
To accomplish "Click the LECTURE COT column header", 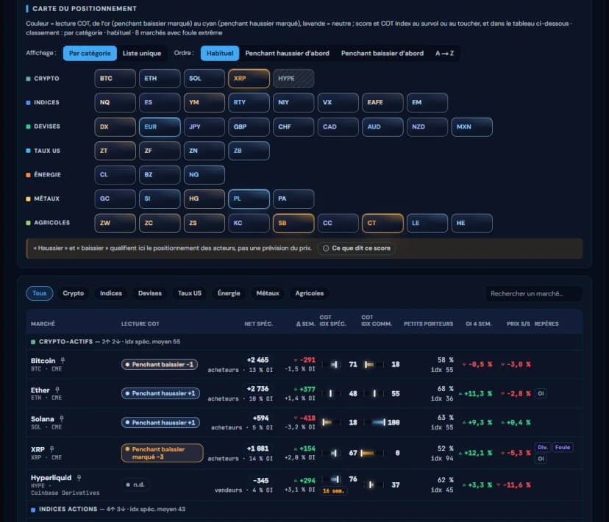I will click(x=140, y=323).
